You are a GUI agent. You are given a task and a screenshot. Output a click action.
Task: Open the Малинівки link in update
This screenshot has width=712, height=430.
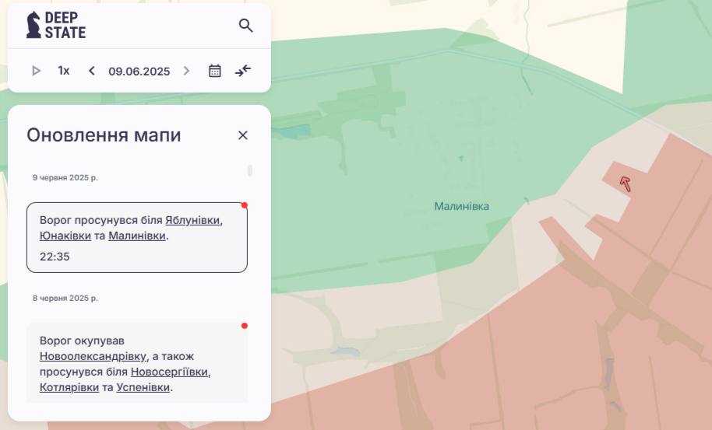[136, 236]
